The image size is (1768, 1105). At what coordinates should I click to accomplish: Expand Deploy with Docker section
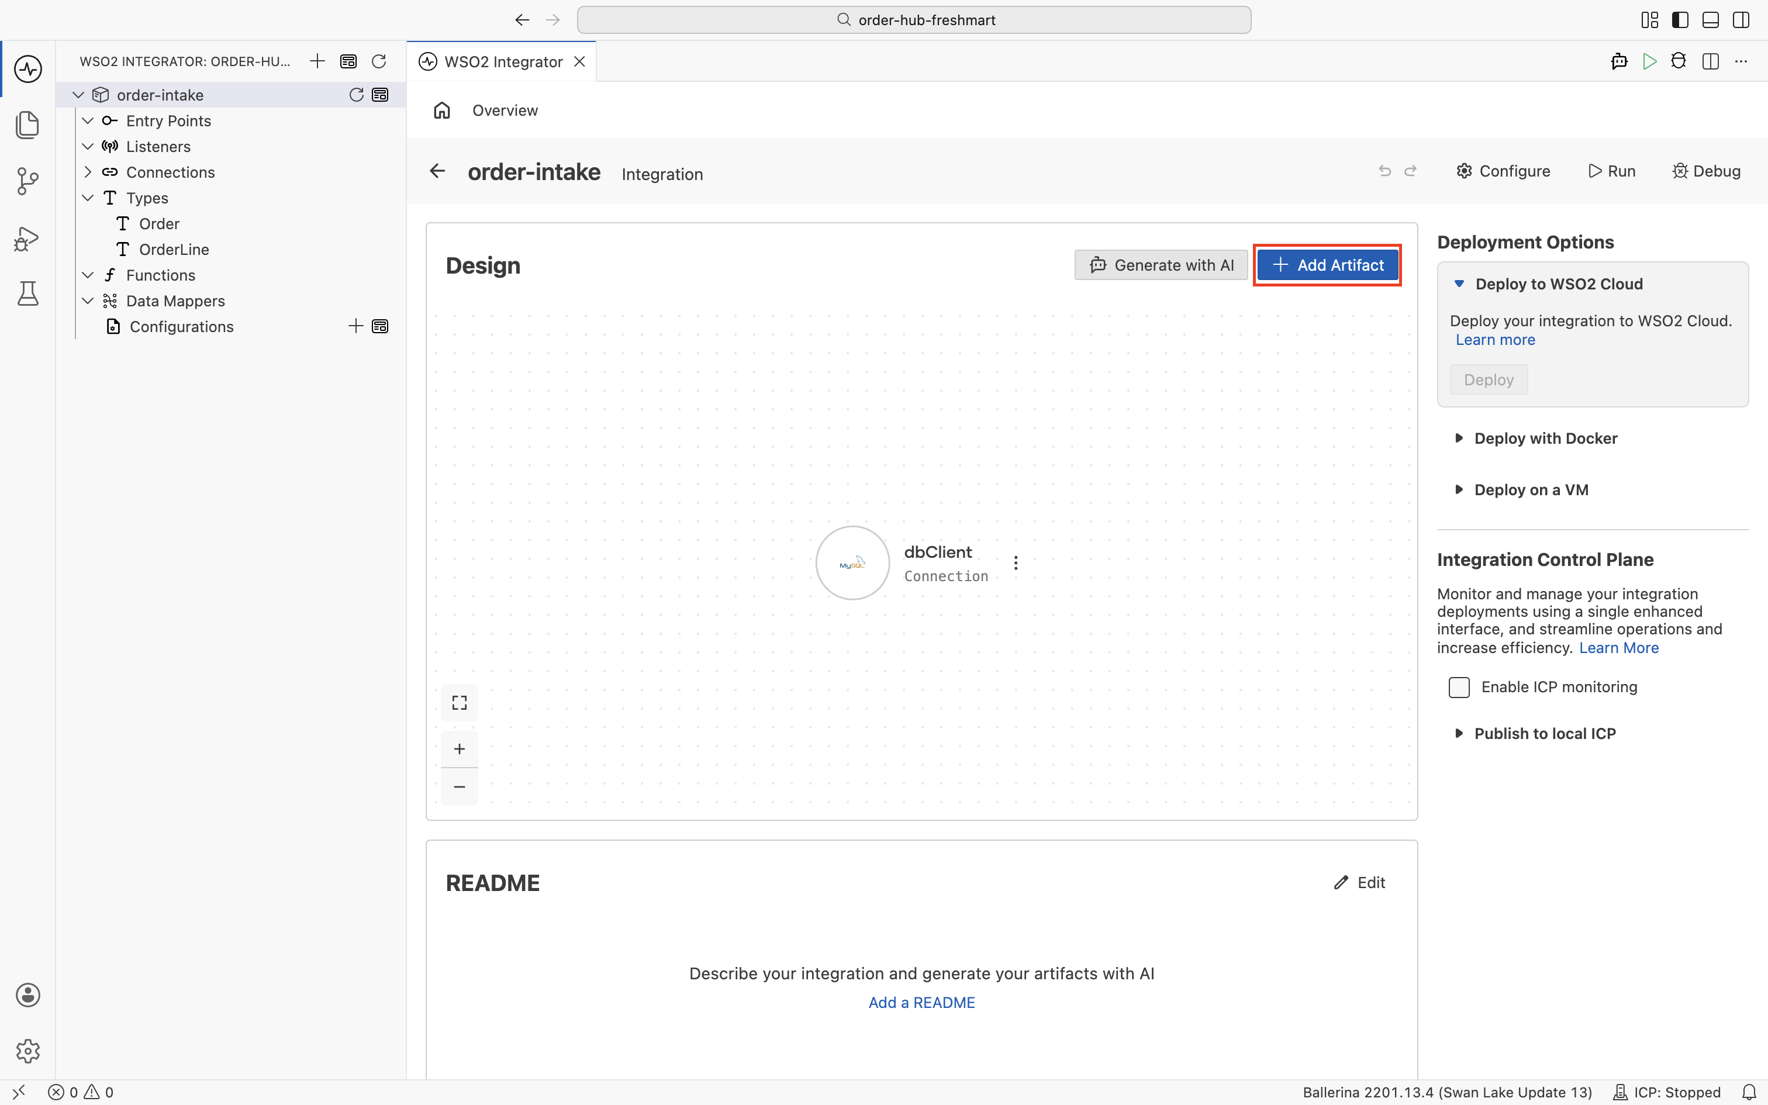coord(1459,438)
